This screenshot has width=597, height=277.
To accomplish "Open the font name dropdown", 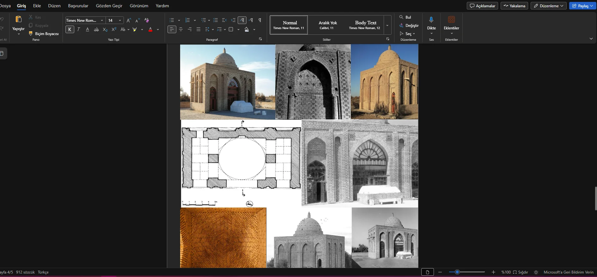I will [x=102, y=20].
